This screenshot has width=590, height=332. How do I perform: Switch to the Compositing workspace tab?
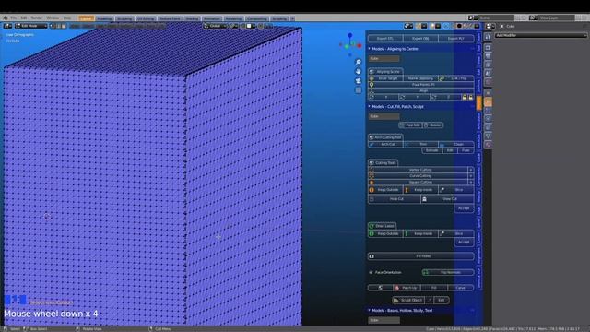(x=257, y=18)
